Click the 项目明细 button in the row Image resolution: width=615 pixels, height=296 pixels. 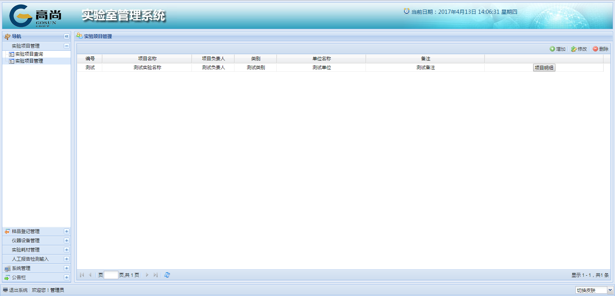pos(544,68)
